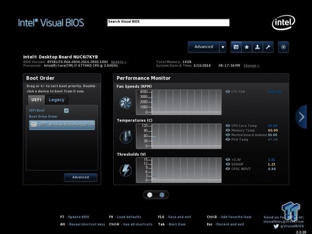The image size is (312, 234).
Task: Toggle +3.3V visibility eye
Action: (227, 159)
